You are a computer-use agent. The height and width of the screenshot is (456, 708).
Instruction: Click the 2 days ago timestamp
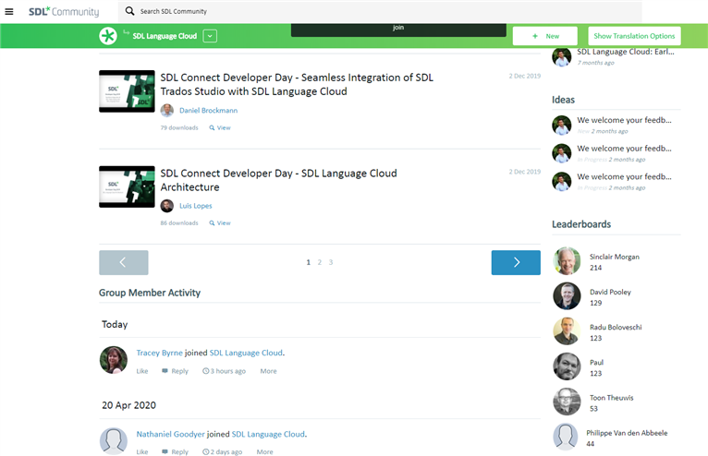[x=223, y=451]
